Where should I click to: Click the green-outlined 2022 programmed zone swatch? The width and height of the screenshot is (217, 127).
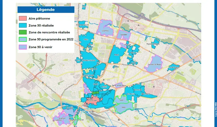23,39
